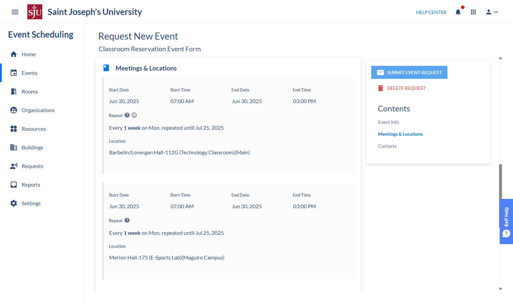
Task: Click the Barbelin/Lonergan Hall-112G location text
Action: 179,152
